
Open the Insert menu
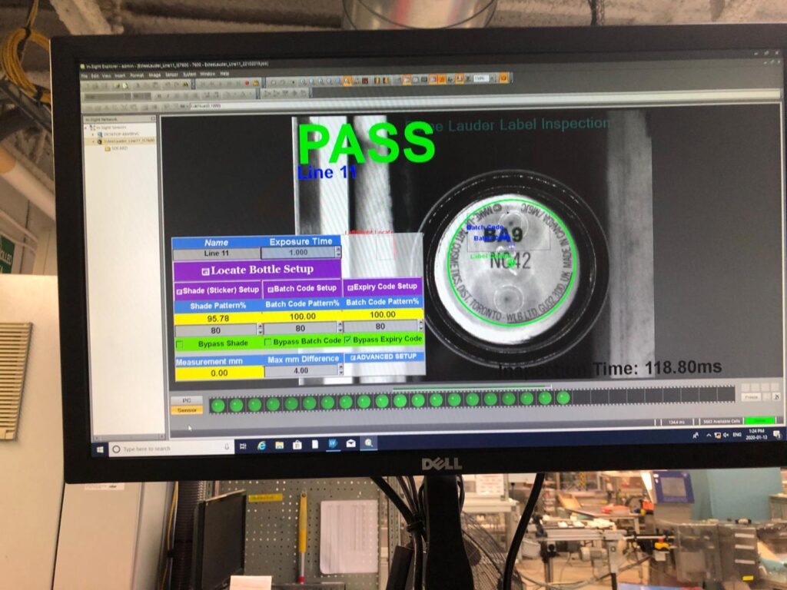point(120,75)
